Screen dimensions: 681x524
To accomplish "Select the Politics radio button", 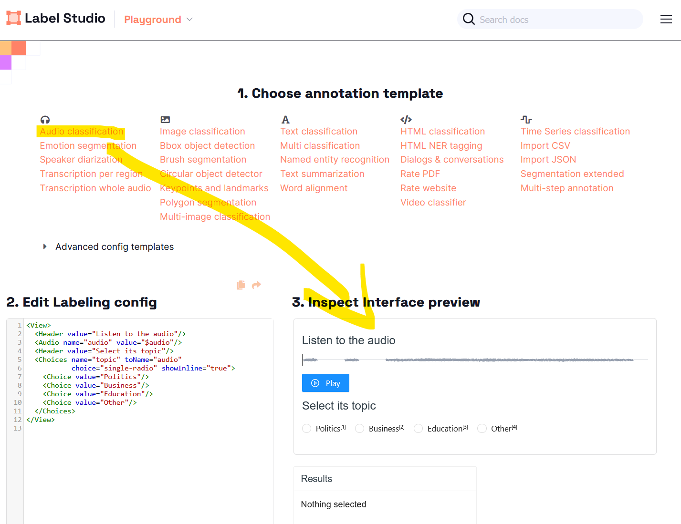I will coord(306,428).
